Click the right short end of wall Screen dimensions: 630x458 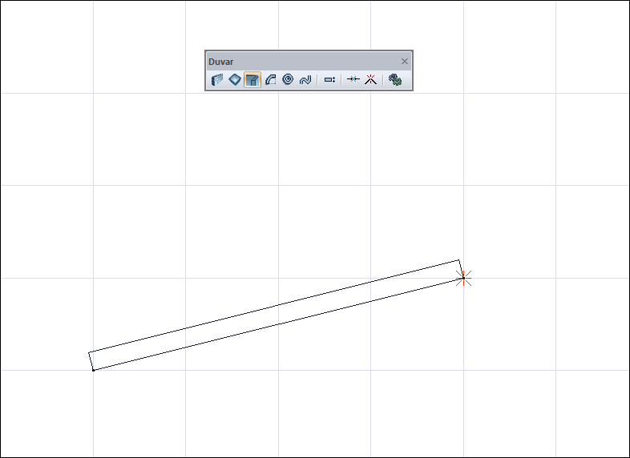461,269
